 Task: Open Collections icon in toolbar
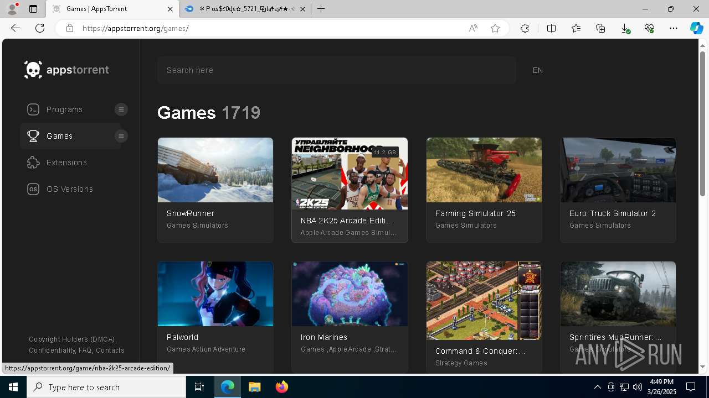600,28
